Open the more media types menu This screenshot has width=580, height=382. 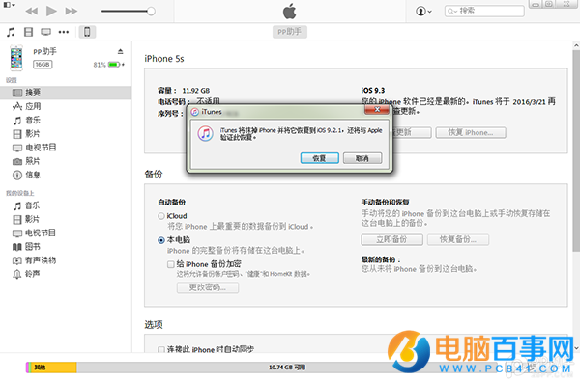[64, 32]
